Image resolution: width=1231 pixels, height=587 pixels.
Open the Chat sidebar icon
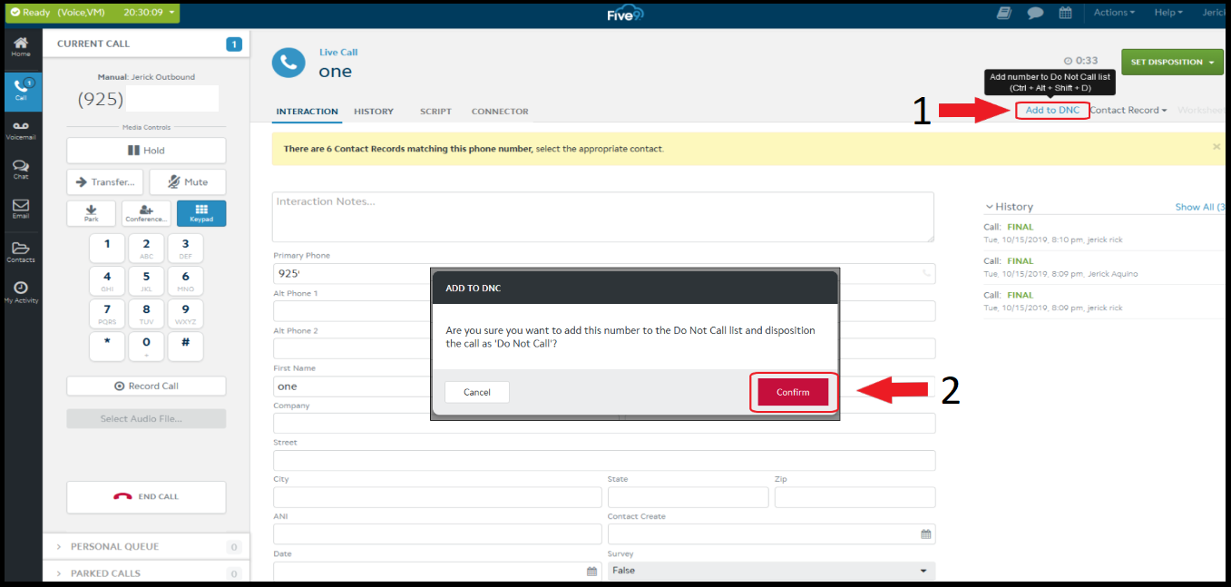[20, 170]
